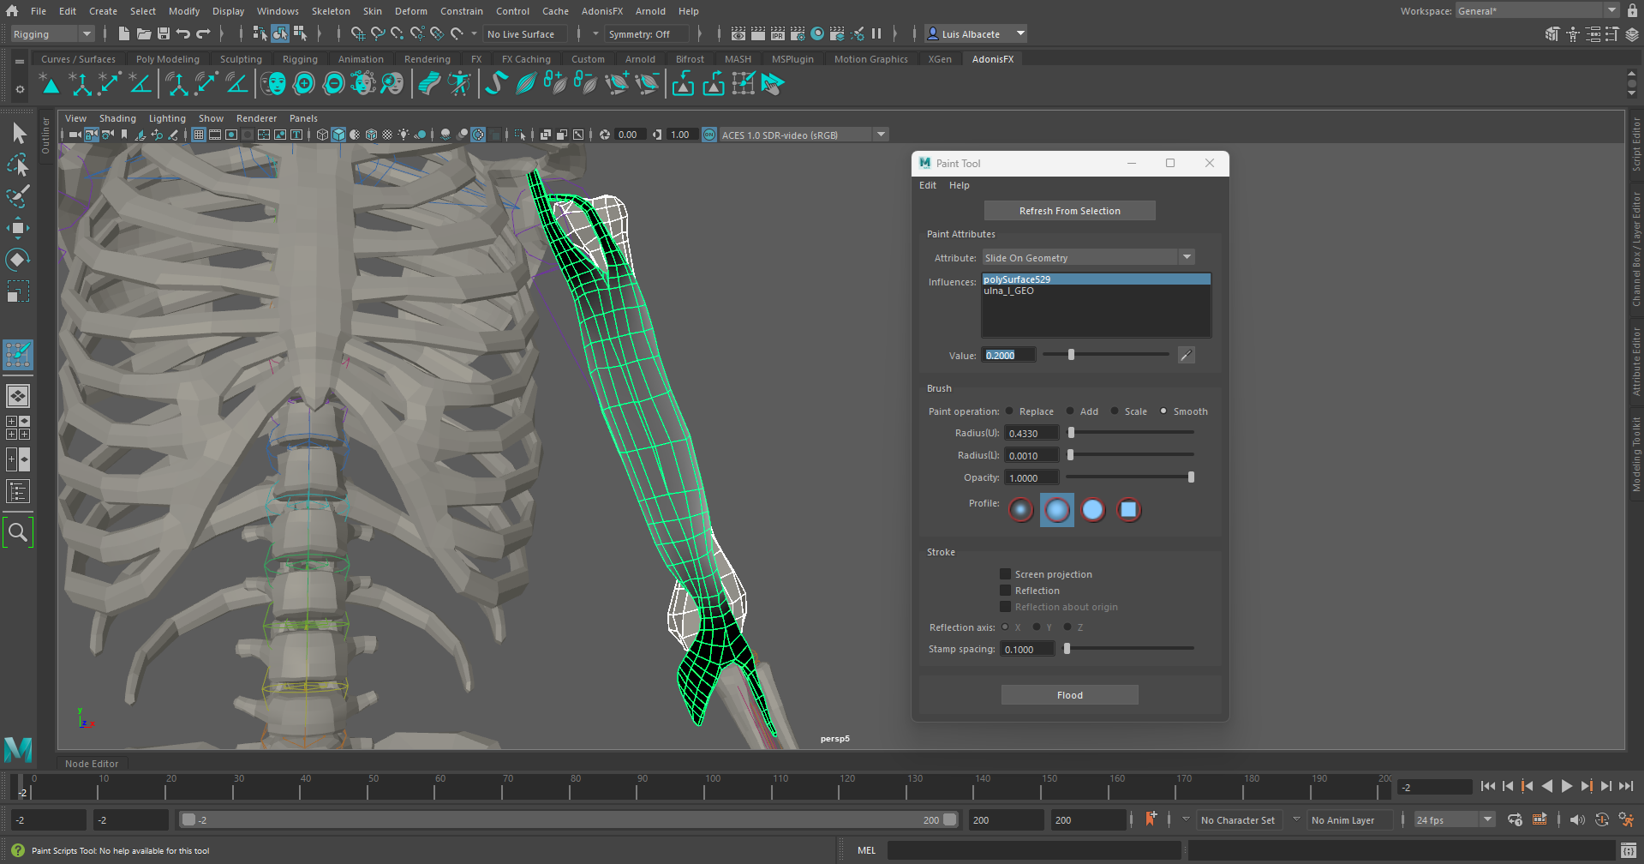Choose the Rotate tool in toolbox
1644x864 pixels.
pyautogui.click(x=18, y=259)
